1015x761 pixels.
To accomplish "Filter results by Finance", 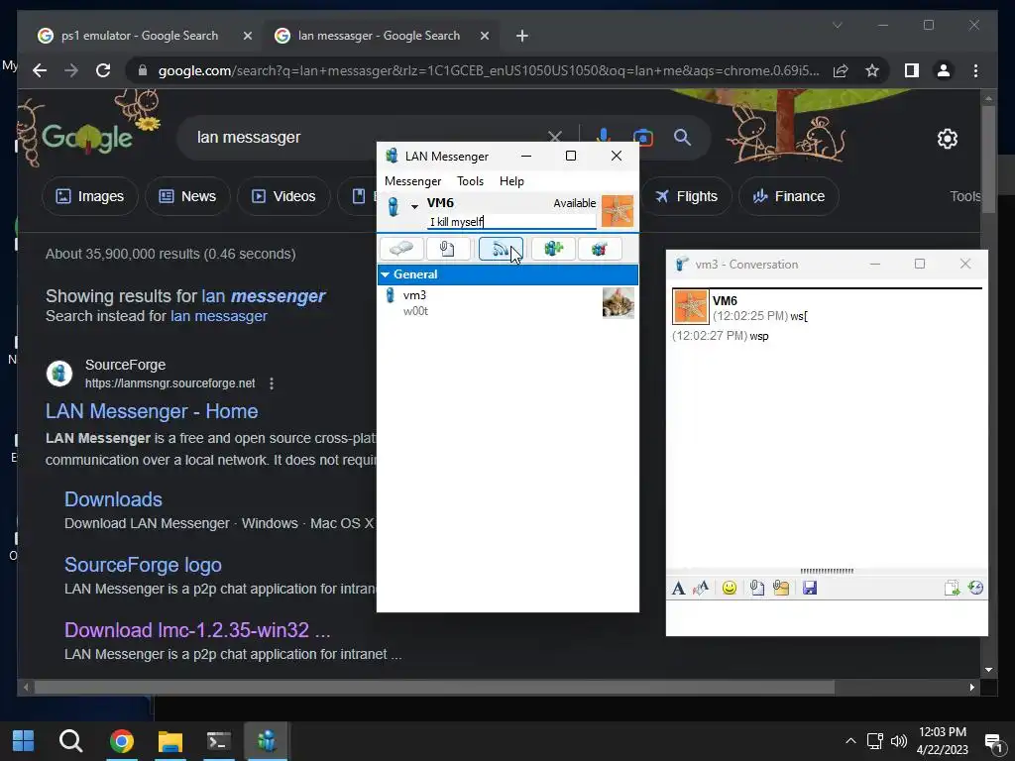I will pos(789,196).
